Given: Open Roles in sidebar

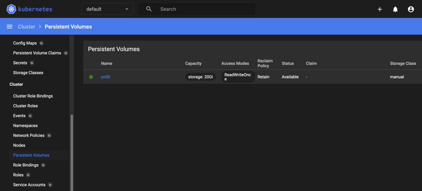Looking at the screenshot, I should pyautogui.click(x=18, y=175).
